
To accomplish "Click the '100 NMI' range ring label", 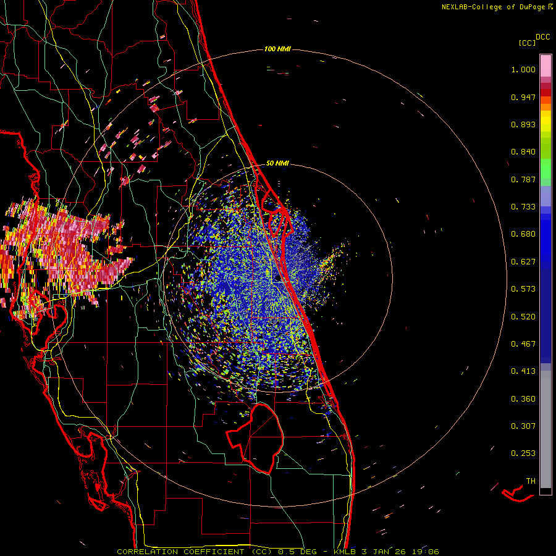I will (277, 49).
